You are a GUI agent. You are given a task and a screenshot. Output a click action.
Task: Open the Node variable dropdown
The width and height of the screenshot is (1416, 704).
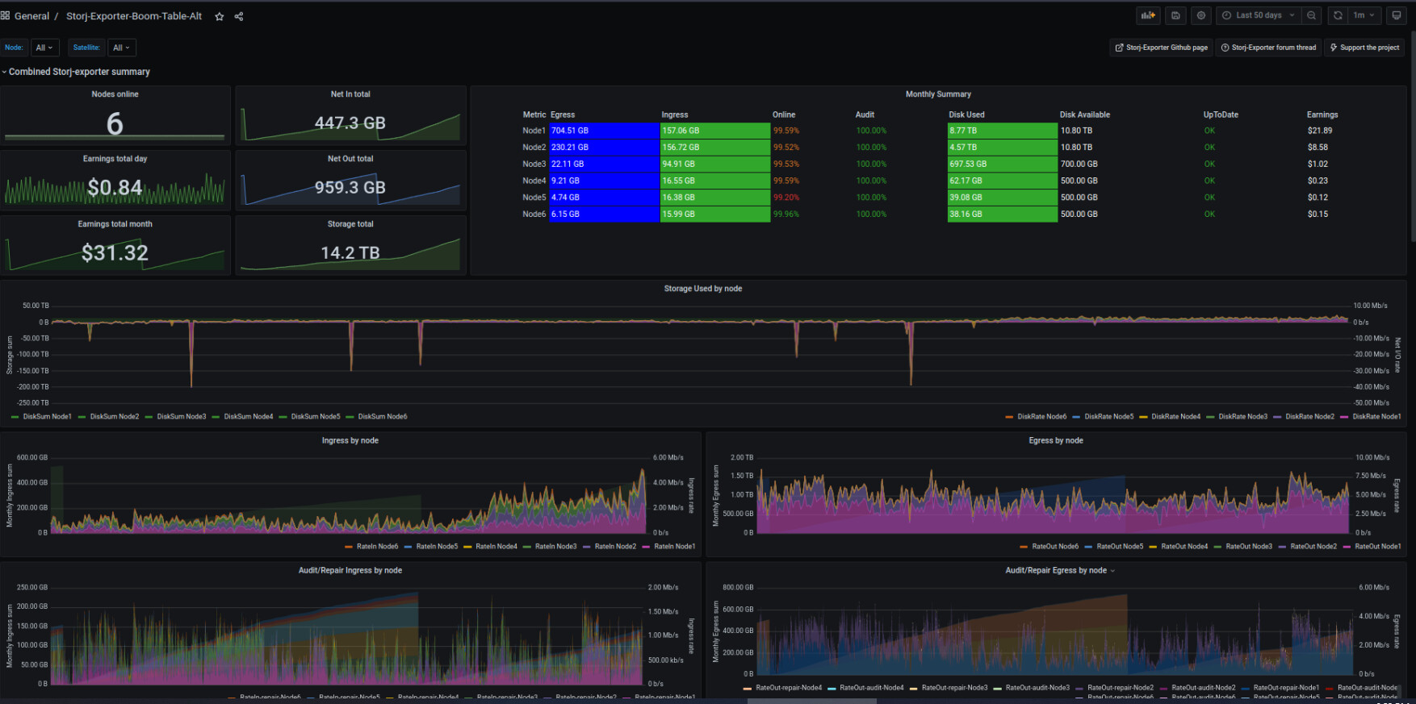(x=44, y=48)
